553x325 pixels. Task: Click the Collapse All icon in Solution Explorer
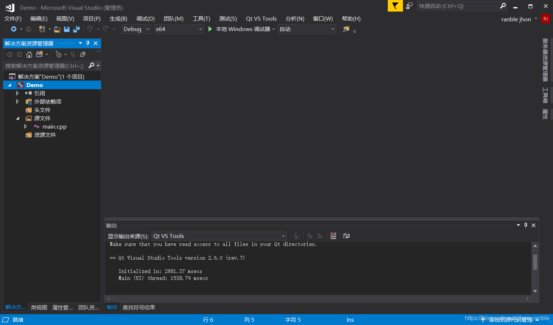click(83, 55)
